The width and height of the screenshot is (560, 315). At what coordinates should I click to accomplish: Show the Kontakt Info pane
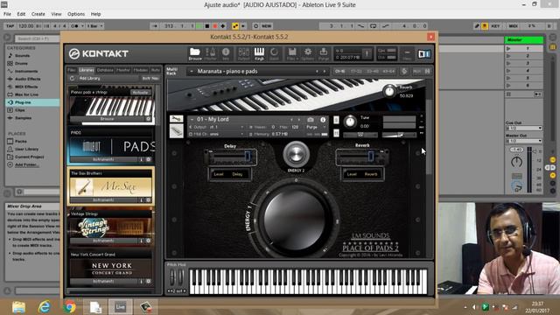pos(226,54)
